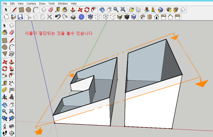Select the Axes tool
The image size is (213, 137).
point(4,97)
